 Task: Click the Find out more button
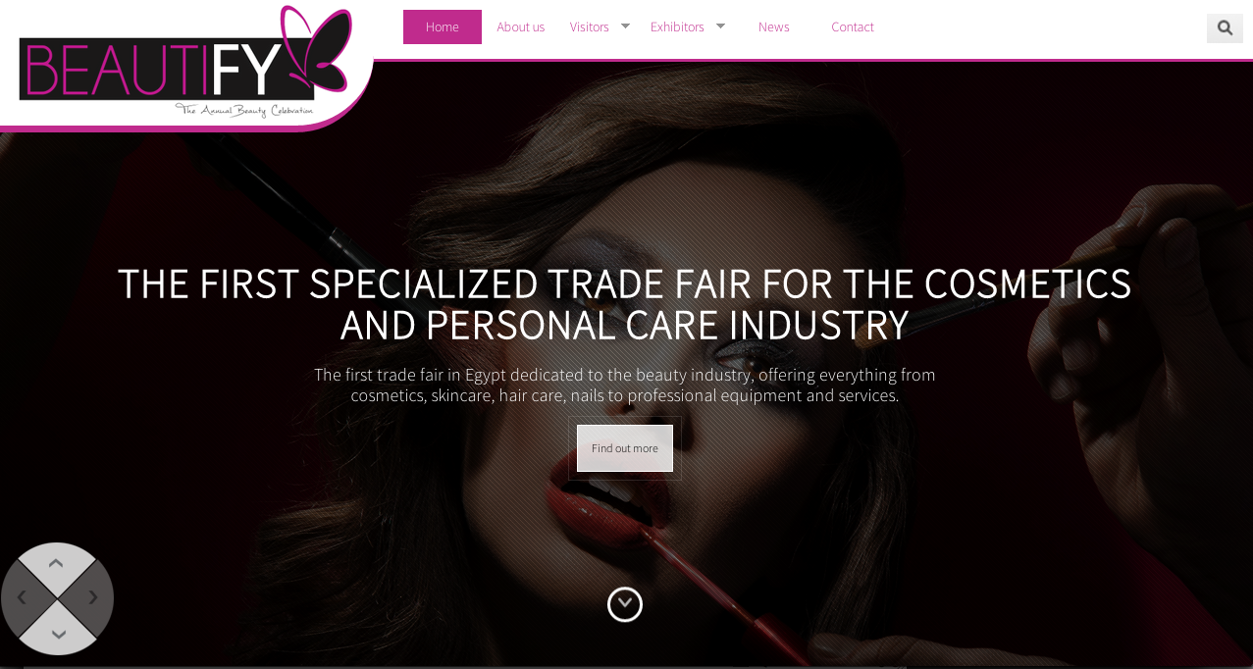click(x=625, y=448)
